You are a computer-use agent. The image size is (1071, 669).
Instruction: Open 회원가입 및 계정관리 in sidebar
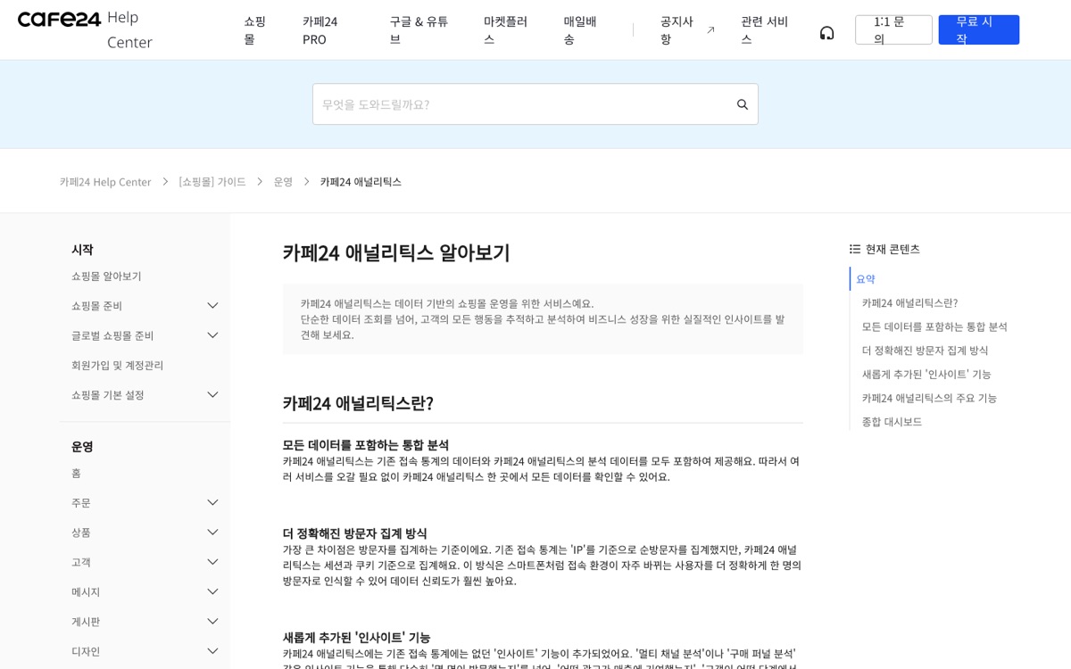[118, 366]
